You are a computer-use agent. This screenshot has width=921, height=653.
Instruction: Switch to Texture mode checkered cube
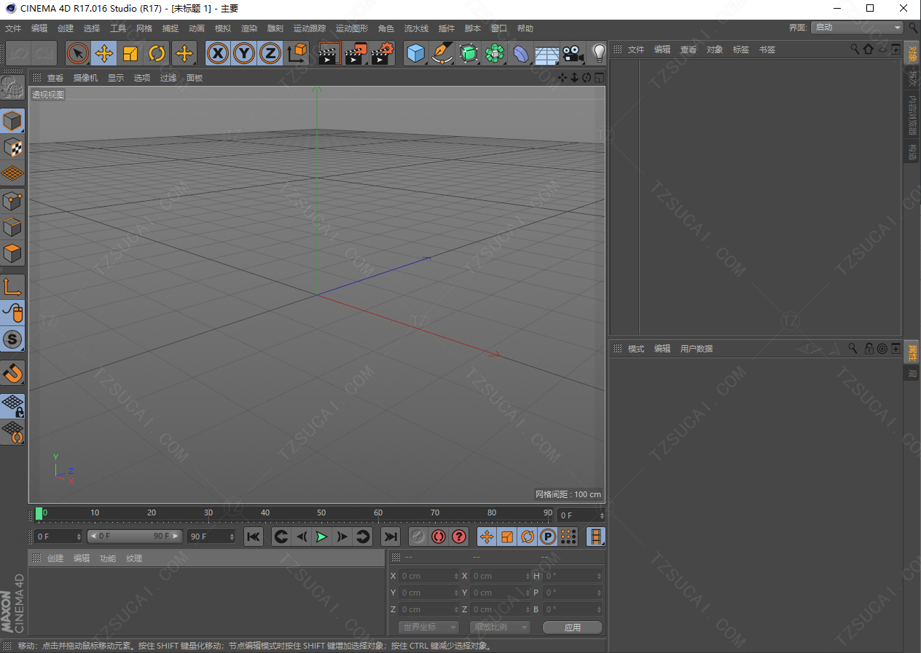click(x=12, y=147)
